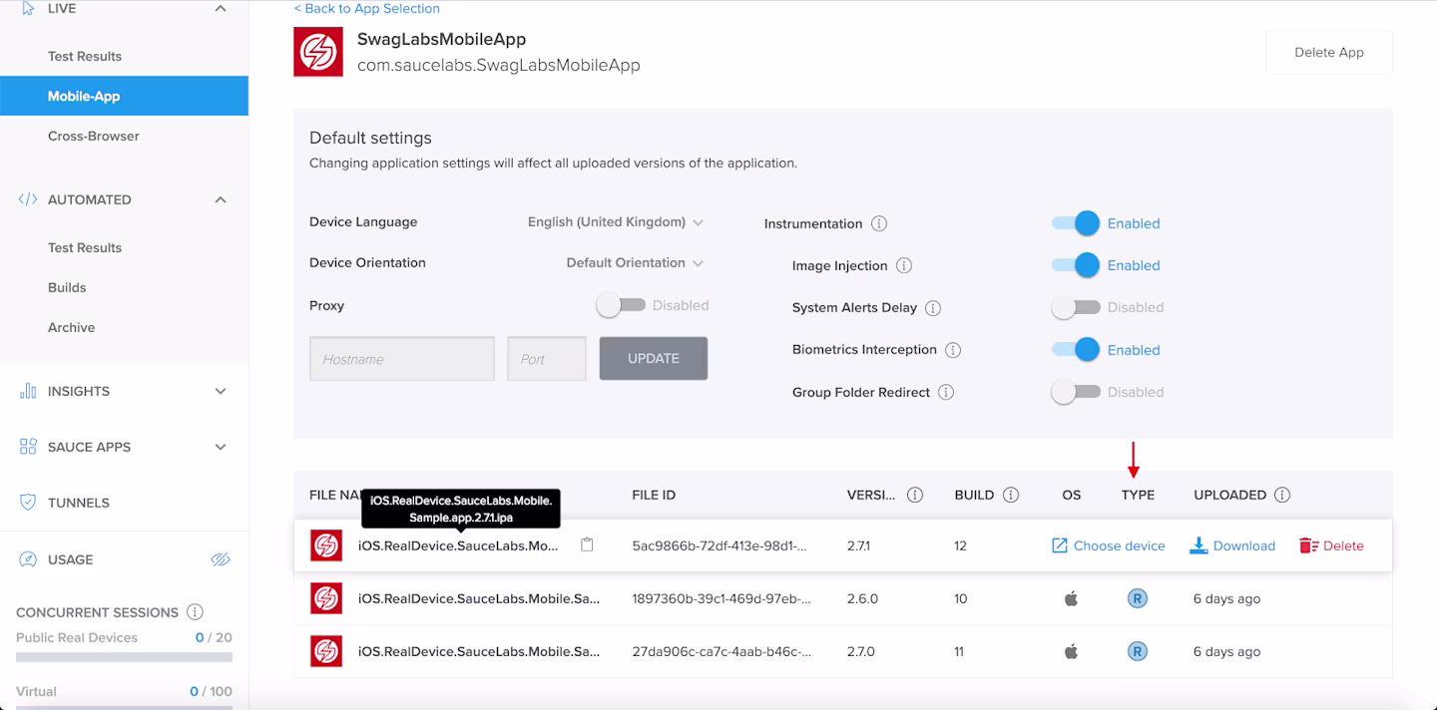Expand the Insights sidebar section
Viewport: 1437px width, 710px height.
pos(124,391)
